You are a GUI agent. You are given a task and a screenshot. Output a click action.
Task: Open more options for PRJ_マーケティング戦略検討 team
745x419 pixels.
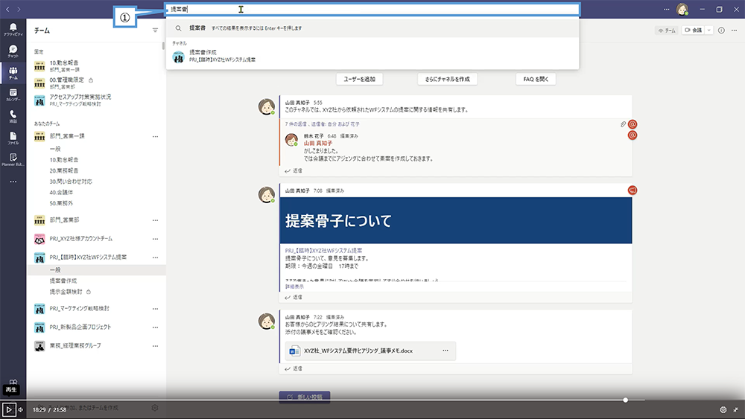155,308
